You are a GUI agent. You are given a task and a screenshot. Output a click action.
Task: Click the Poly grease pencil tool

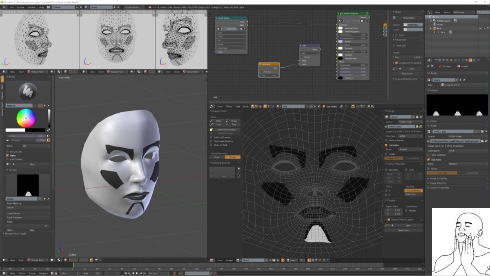point(233,125)
